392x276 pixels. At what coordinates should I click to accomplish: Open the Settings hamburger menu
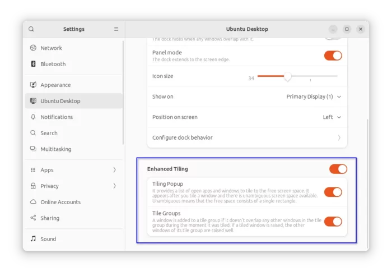116,29
